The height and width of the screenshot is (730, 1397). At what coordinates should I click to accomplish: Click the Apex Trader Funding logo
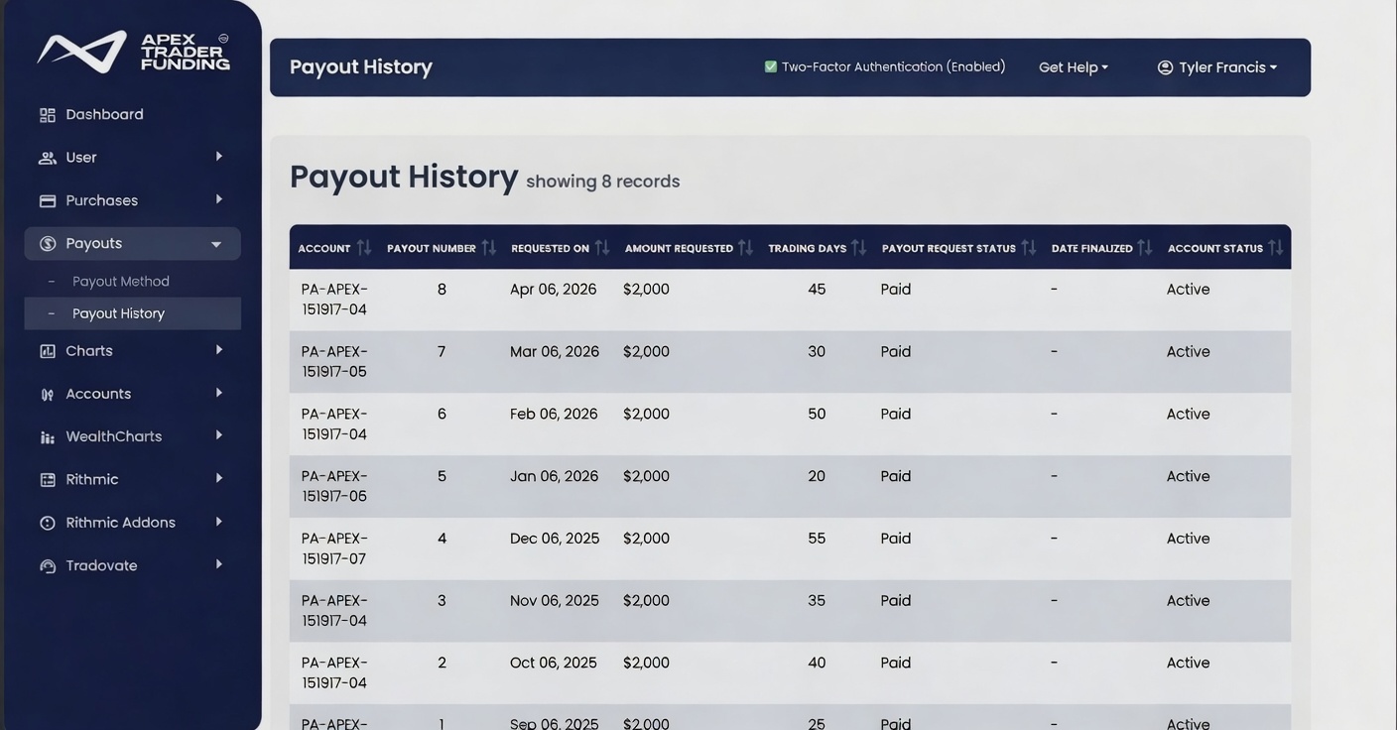pos(134,52)
